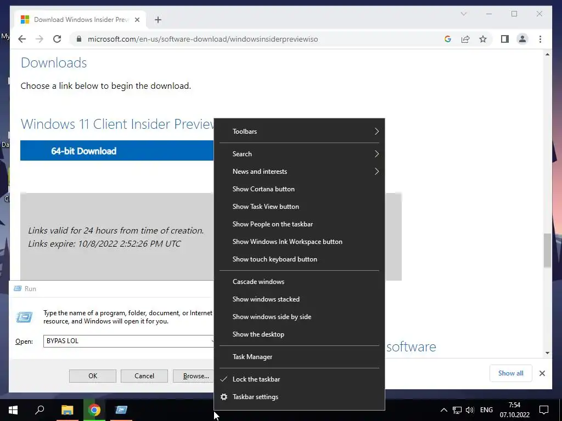Close the Download Windows Insider Preview tab
Image resolution: width=562 pixels, height=421 pixels.
tap(137, 20)
